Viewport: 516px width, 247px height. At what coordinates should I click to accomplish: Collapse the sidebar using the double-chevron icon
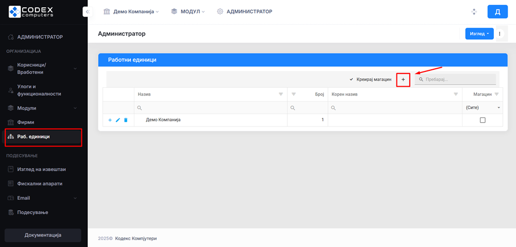pyautogui.click(x=88, y=12)
